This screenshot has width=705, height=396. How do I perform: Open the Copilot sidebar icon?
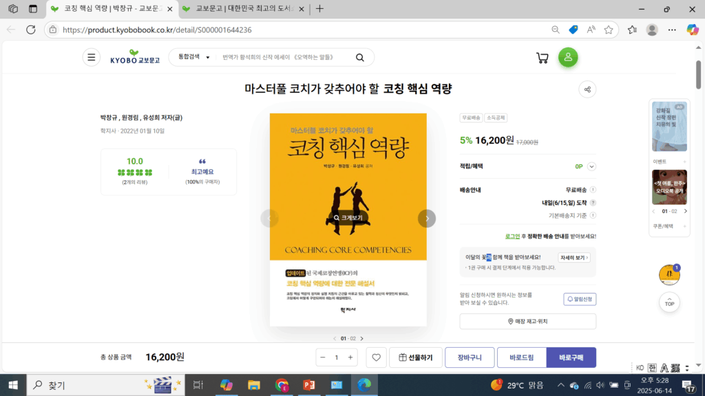tap(693, 30)
